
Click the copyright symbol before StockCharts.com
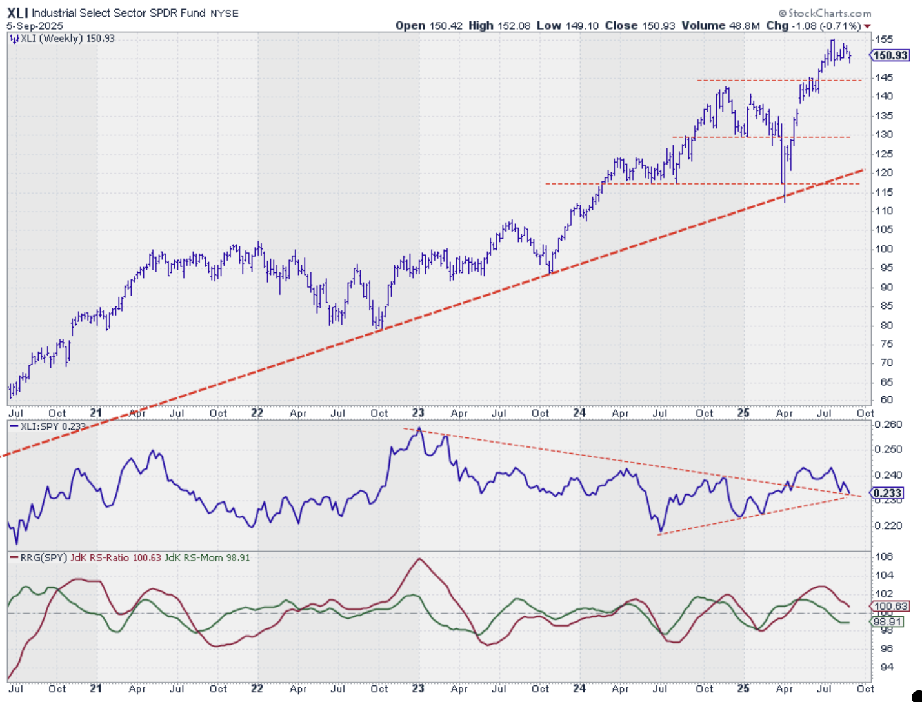pos(782,14)
